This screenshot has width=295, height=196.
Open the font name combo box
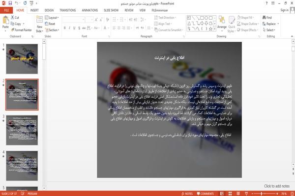coord(73,19)
